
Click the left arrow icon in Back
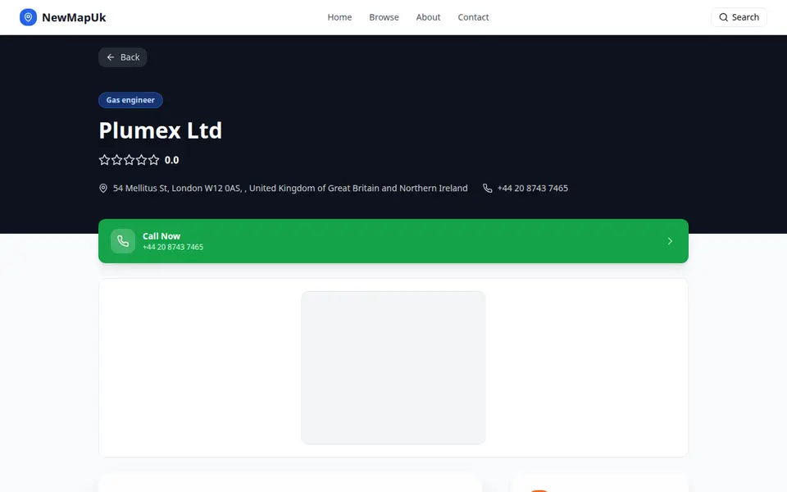pos(111,57)
